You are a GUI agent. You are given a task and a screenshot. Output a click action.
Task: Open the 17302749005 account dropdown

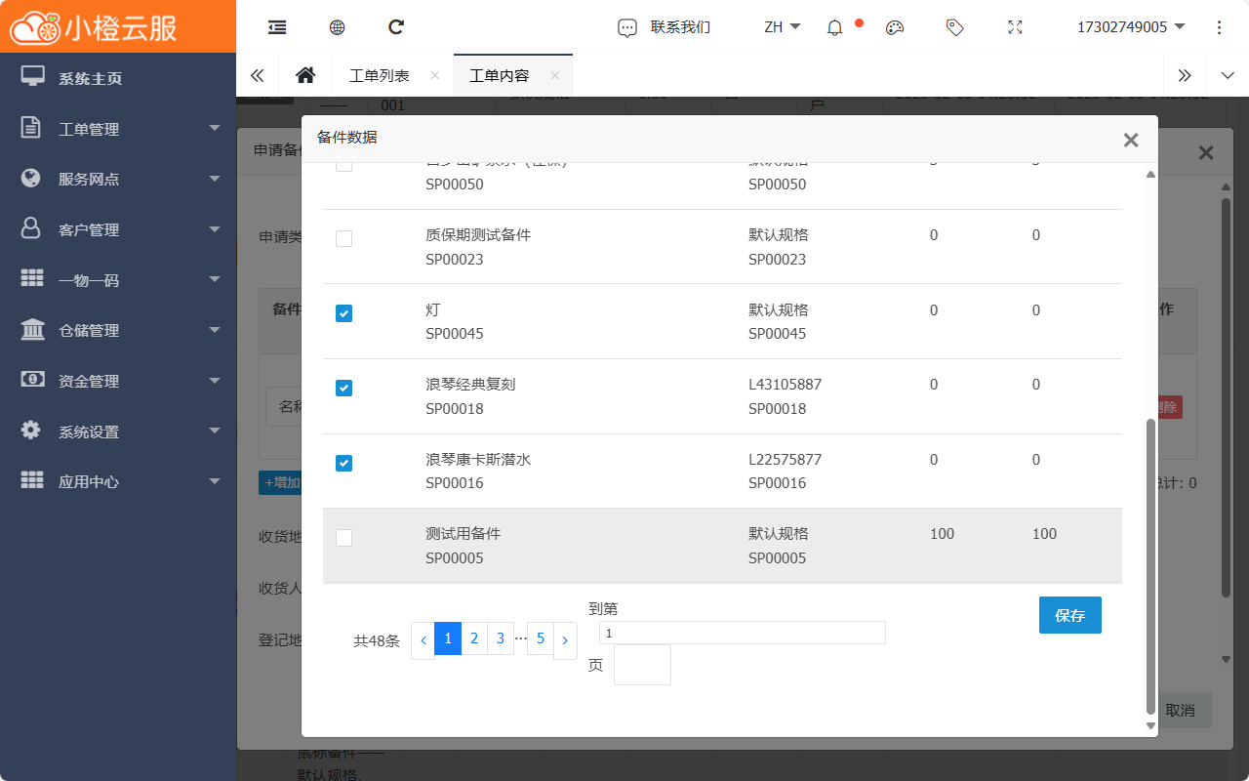[x=1131, y=27]
